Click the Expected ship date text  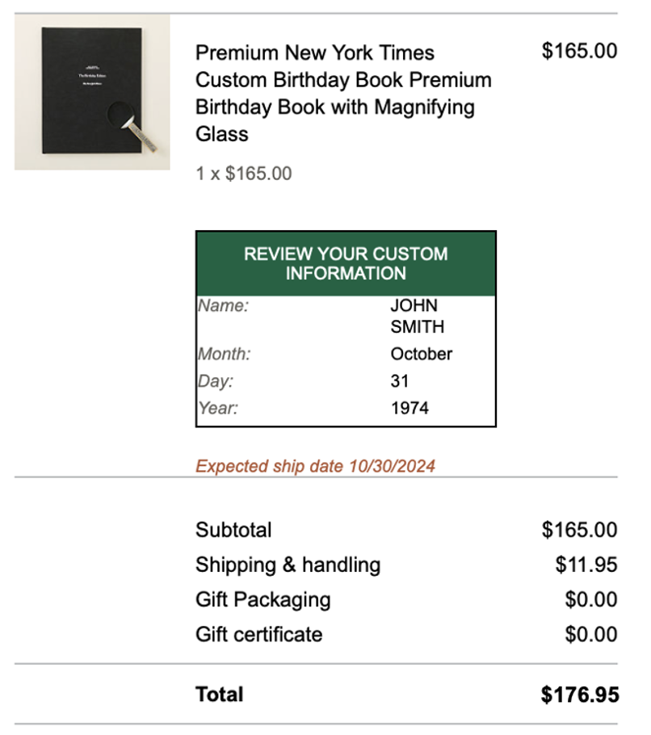316,466
